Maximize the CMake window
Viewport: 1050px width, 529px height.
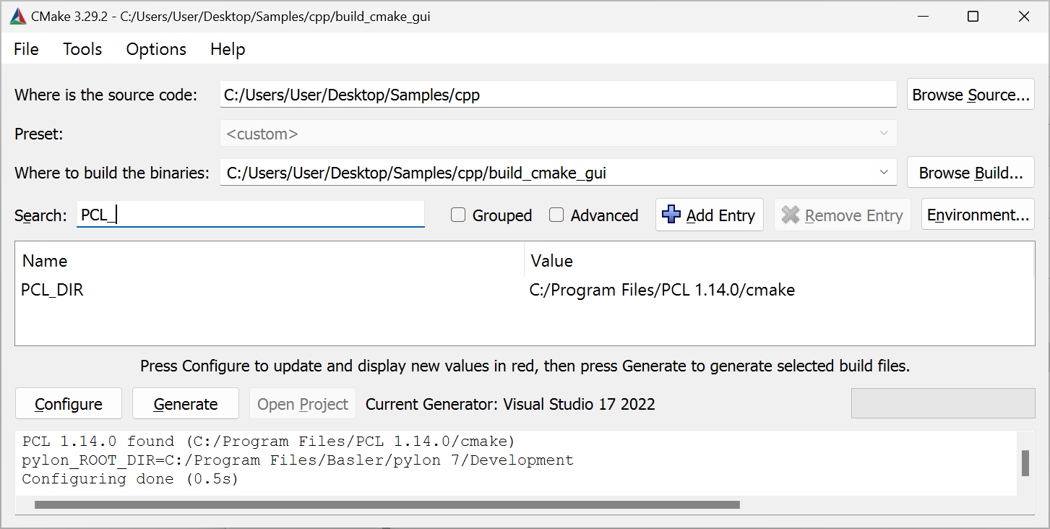point(973,16)
